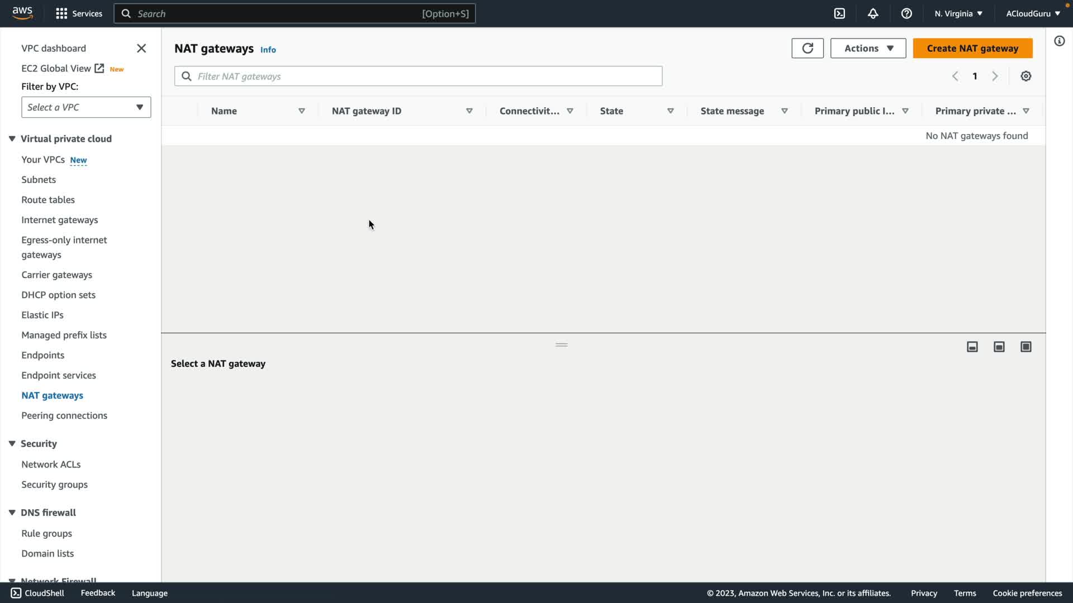
Task: Go to Route tables page
Action: pos(48,200)
